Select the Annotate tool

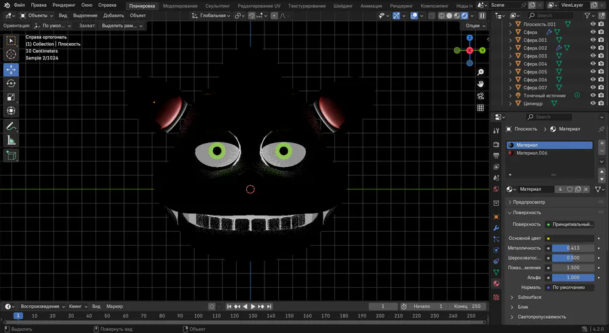11,126
